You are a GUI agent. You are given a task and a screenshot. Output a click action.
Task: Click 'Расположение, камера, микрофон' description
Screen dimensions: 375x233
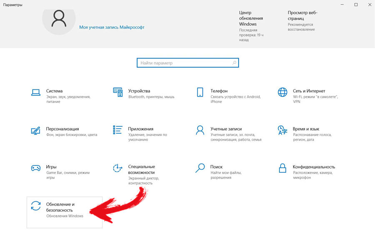tap(312, 175)
